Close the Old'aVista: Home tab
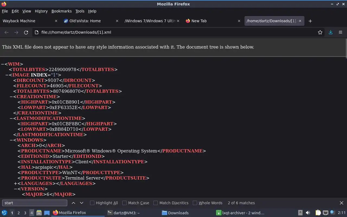The height and width of the screenshot is (217, 347). [117, 21]
